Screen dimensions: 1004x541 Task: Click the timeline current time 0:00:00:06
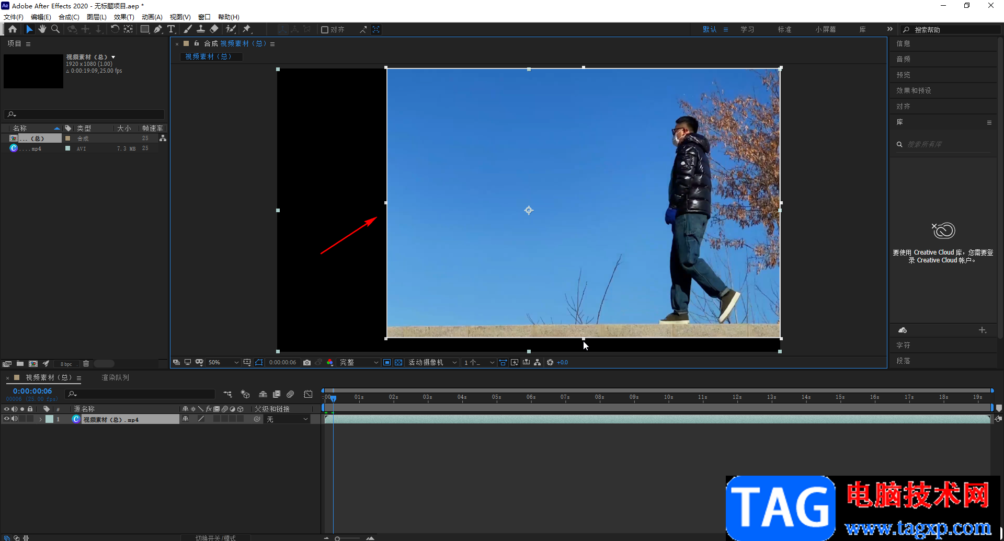pos(32,391)
